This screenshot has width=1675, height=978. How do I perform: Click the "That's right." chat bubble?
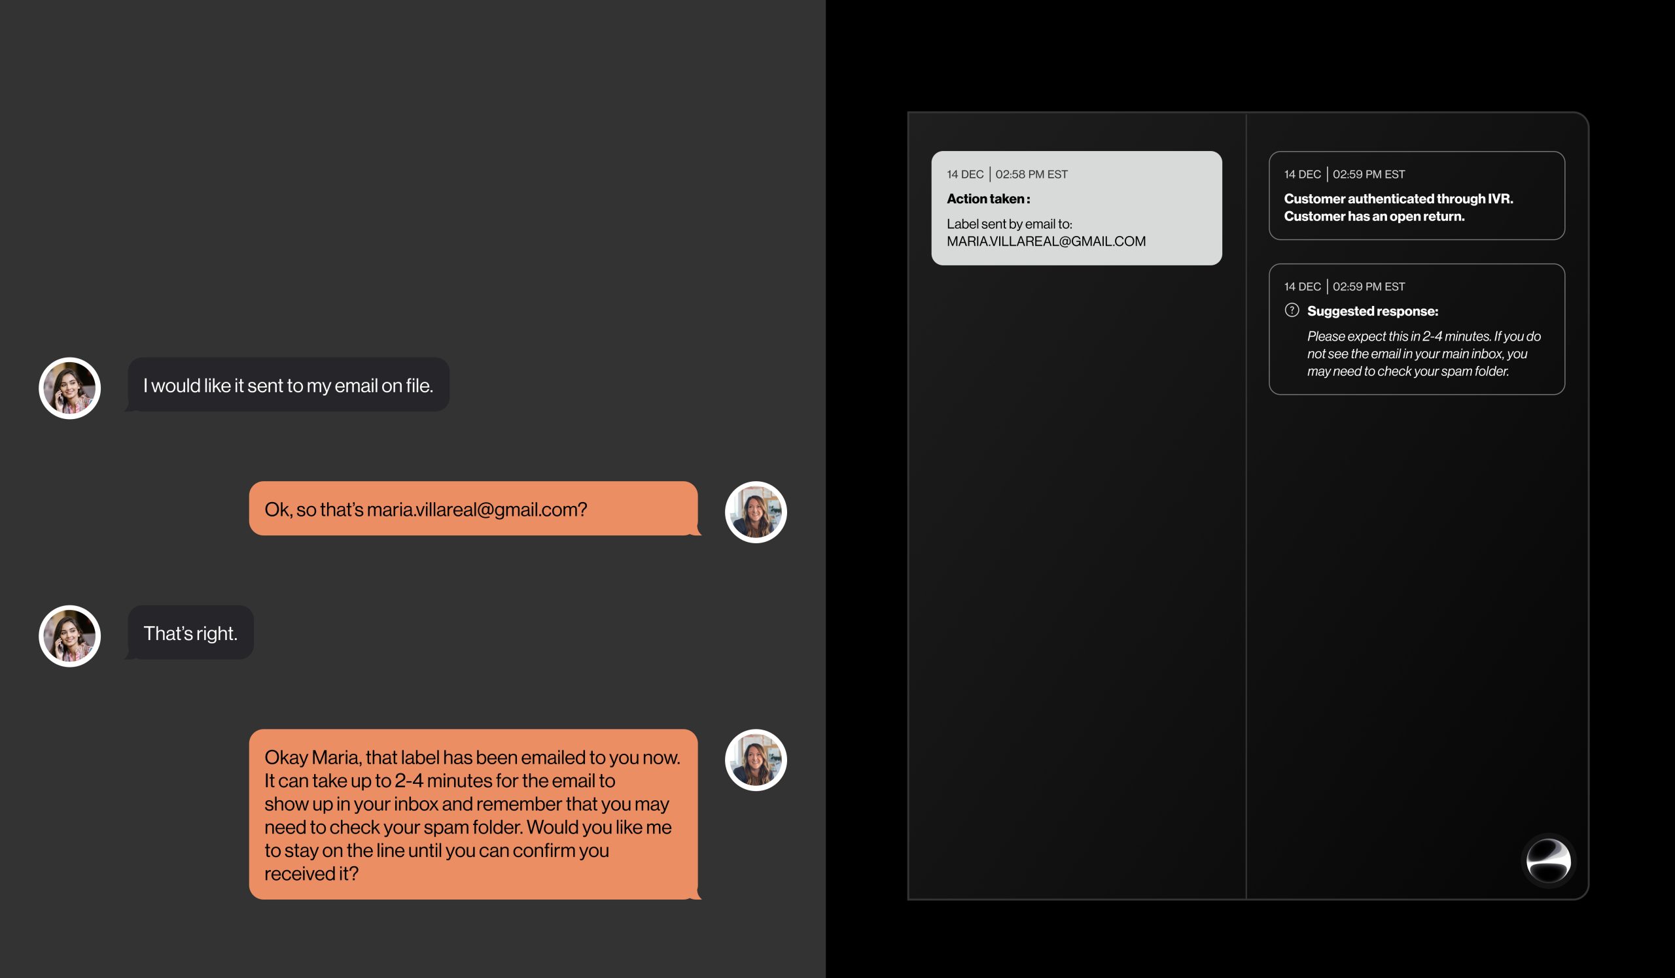coord(190,633)
